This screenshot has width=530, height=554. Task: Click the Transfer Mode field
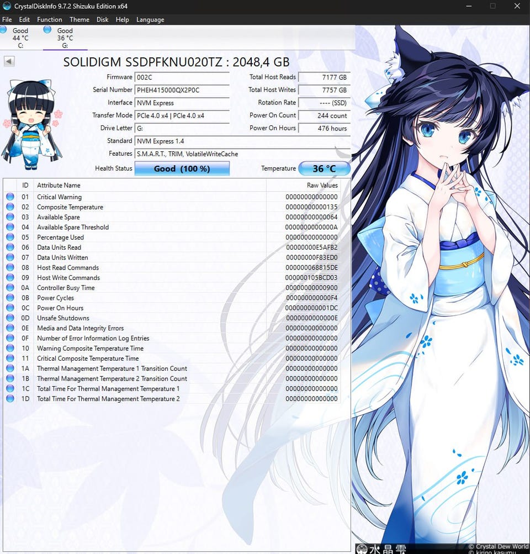point(182,115)
